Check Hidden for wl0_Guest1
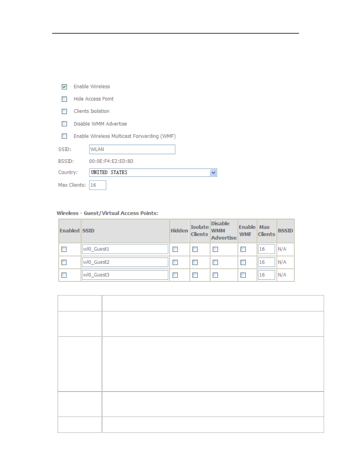 175,249
